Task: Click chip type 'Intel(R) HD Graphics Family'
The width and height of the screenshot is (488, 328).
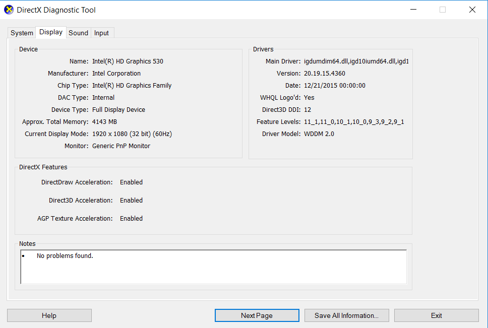Action: [132, 86]
